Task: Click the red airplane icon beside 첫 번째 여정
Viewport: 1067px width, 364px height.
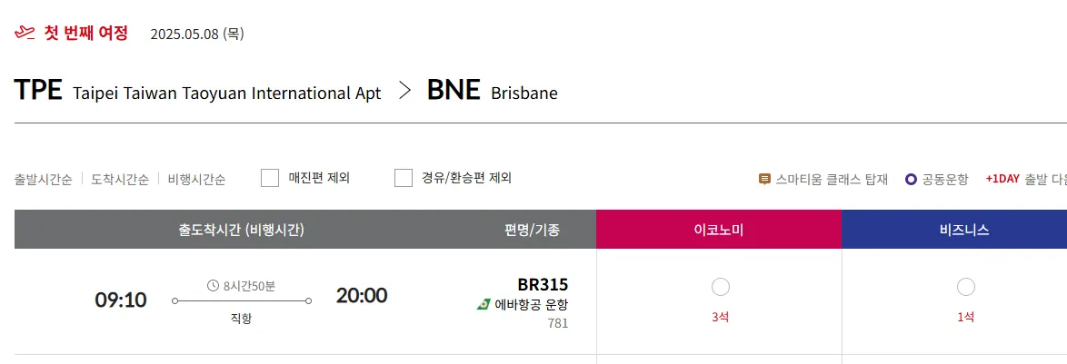Action: tap(25, 34)
